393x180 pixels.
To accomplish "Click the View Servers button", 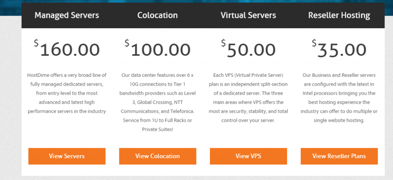I will (x=67, y=156).
